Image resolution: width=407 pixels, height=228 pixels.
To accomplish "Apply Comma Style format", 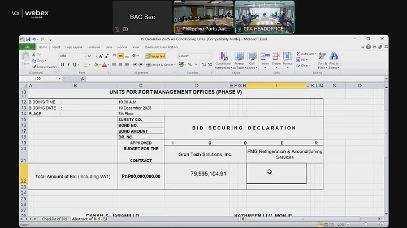I will click(196, 64).
